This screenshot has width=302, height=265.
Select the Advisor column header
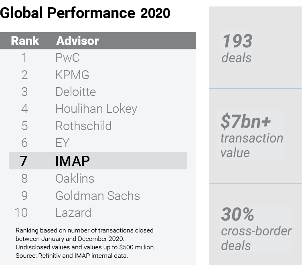(77, 41)
